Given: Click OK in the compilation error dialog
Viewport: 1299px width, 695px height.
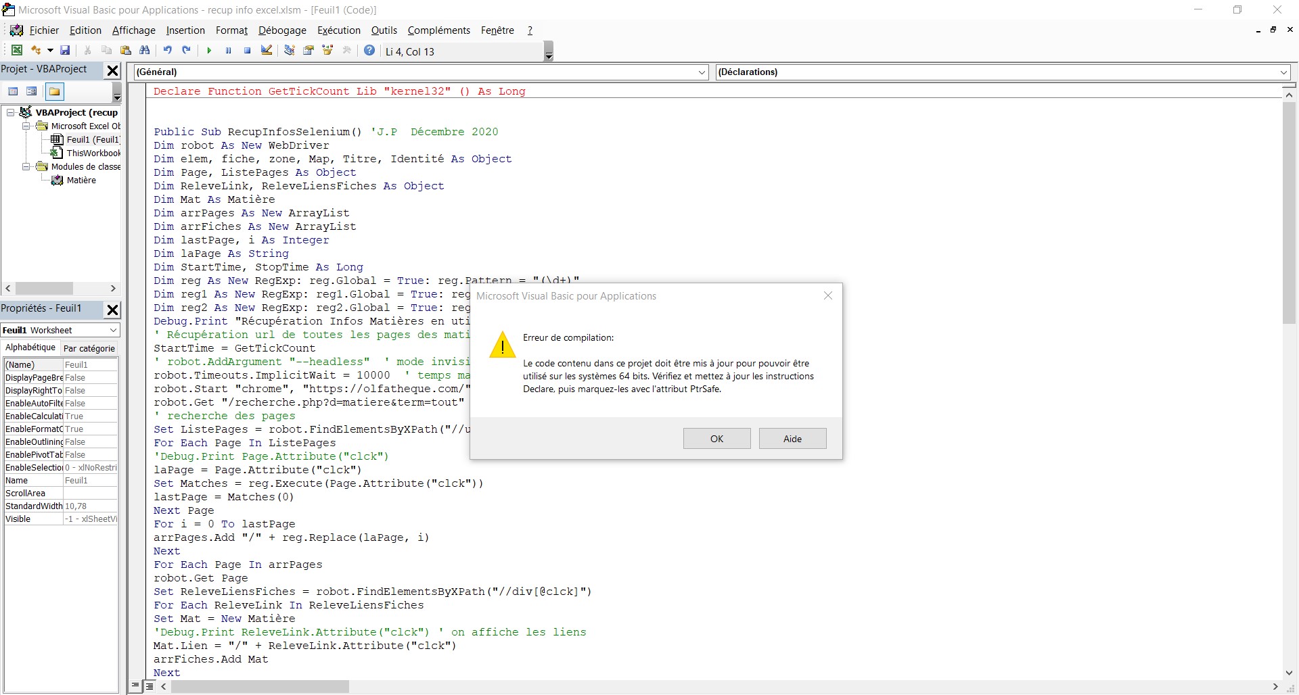Looking at the screenshot, I should tap(716, 439).
